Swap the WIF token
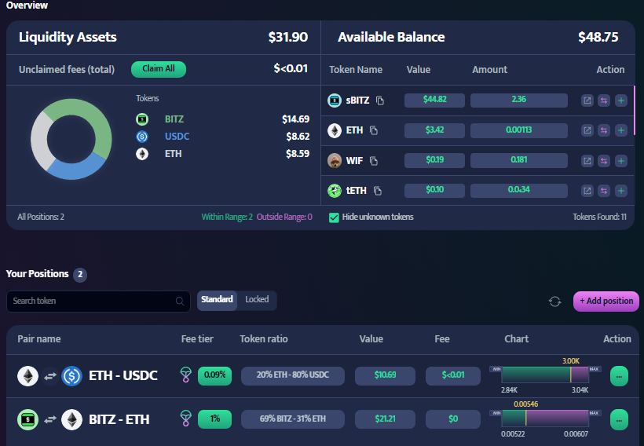 [604, 161]
